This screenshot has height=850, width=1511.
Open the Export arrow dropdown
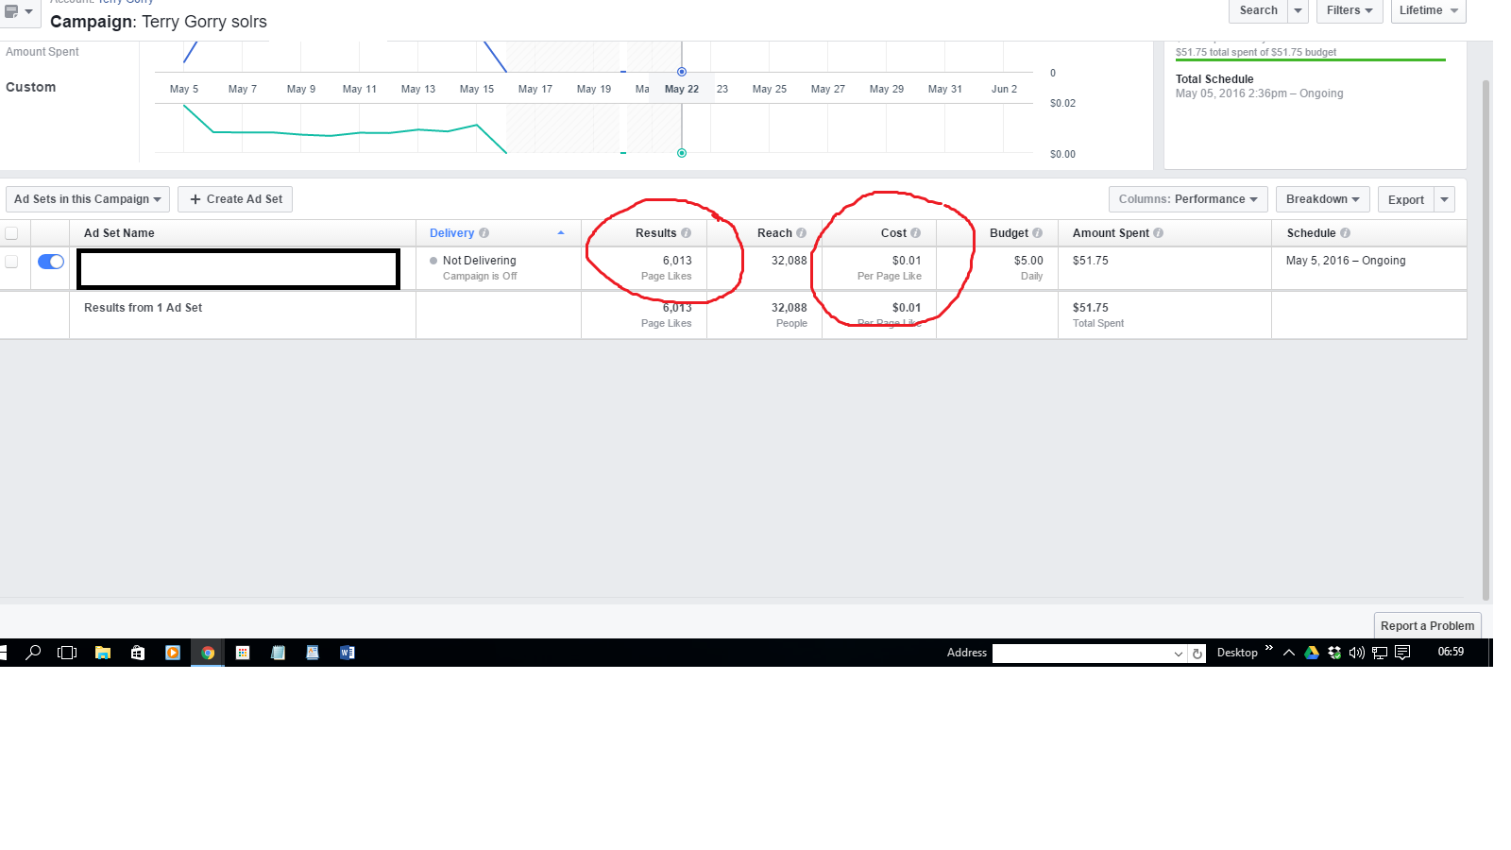pyautogui.click(x=1444, y=199)
